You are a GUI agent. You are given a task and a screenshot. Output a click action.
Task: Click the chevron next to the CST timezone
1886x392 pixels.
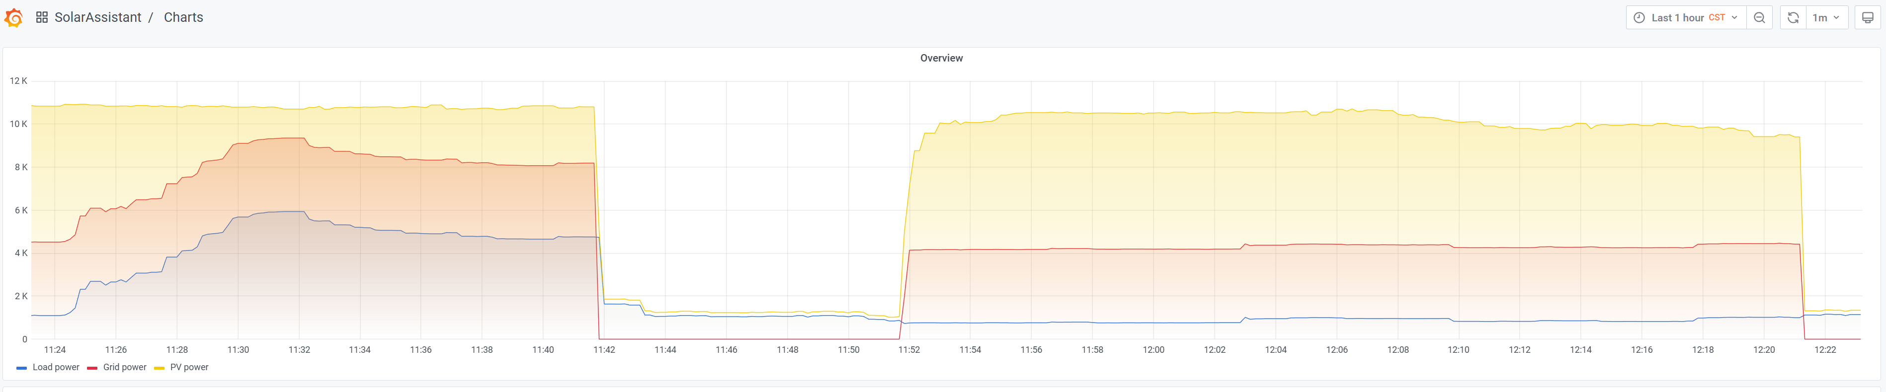pyautogui.click(x=1734, y=17)
